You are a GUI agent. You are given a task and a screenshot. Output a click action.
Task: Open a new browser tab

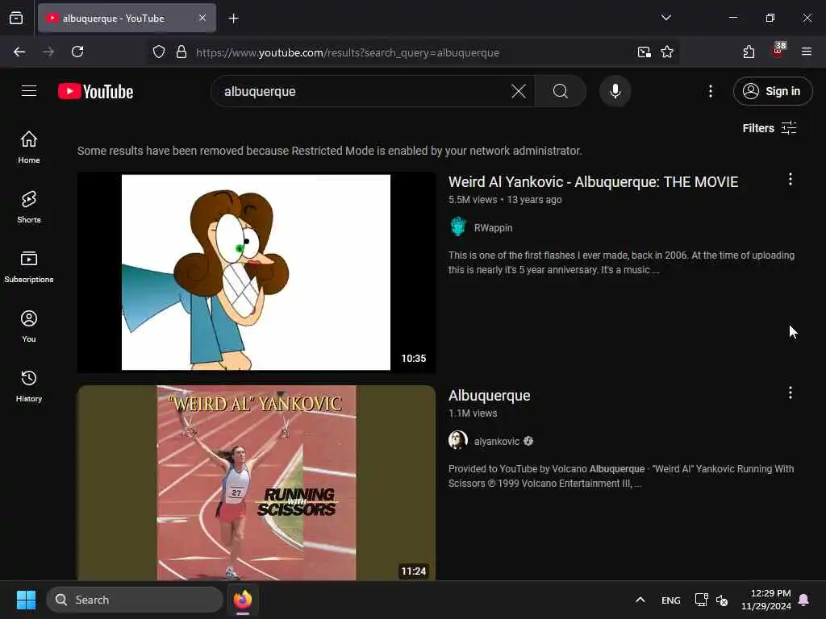coord(233,19)
